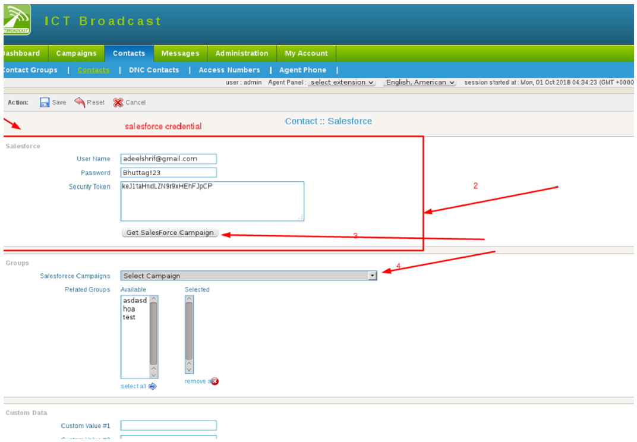The height and width of the screenshot is (442, 637).
Task: Open Access Numbers submenu
Action: click(229, 70)
